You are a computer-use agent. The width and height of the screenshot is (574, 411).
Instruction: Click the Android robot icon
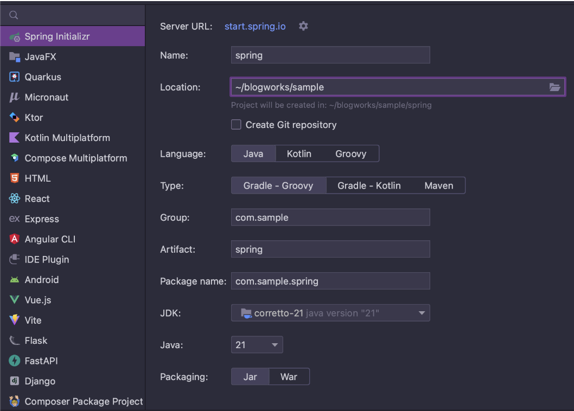click(14, 280)
